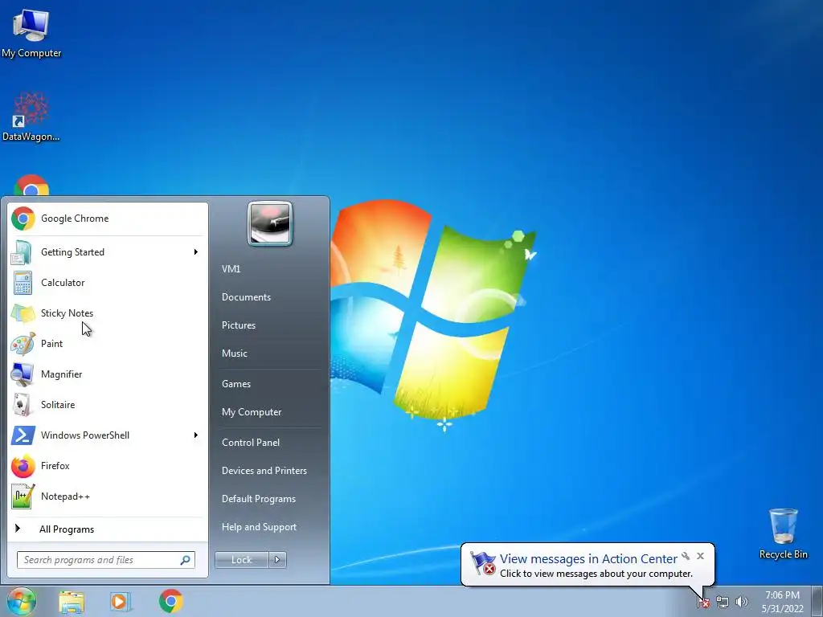Open Google Chrome from the Start menu

click(108, 219)
